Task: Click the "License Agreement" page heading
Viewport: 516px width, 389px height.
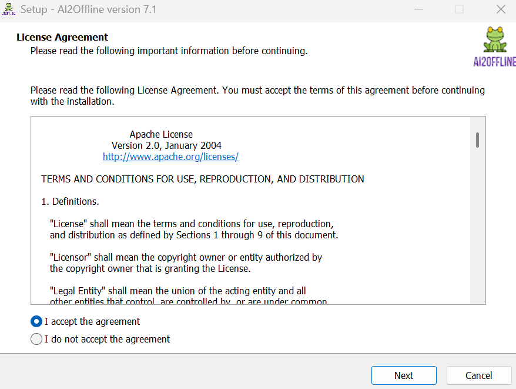Action: coord(62,37)
